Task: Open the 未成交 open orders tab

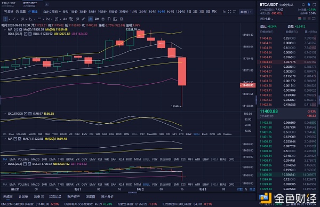Action: (x=8, y=196)
